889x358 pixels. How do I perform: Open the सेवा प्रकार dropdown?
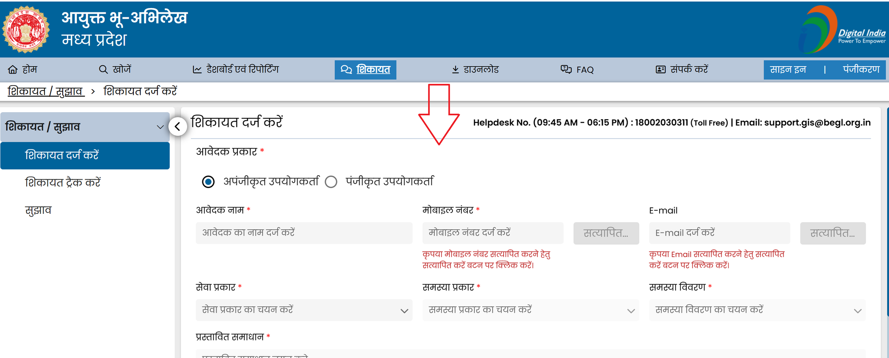[x=304, y=310]
